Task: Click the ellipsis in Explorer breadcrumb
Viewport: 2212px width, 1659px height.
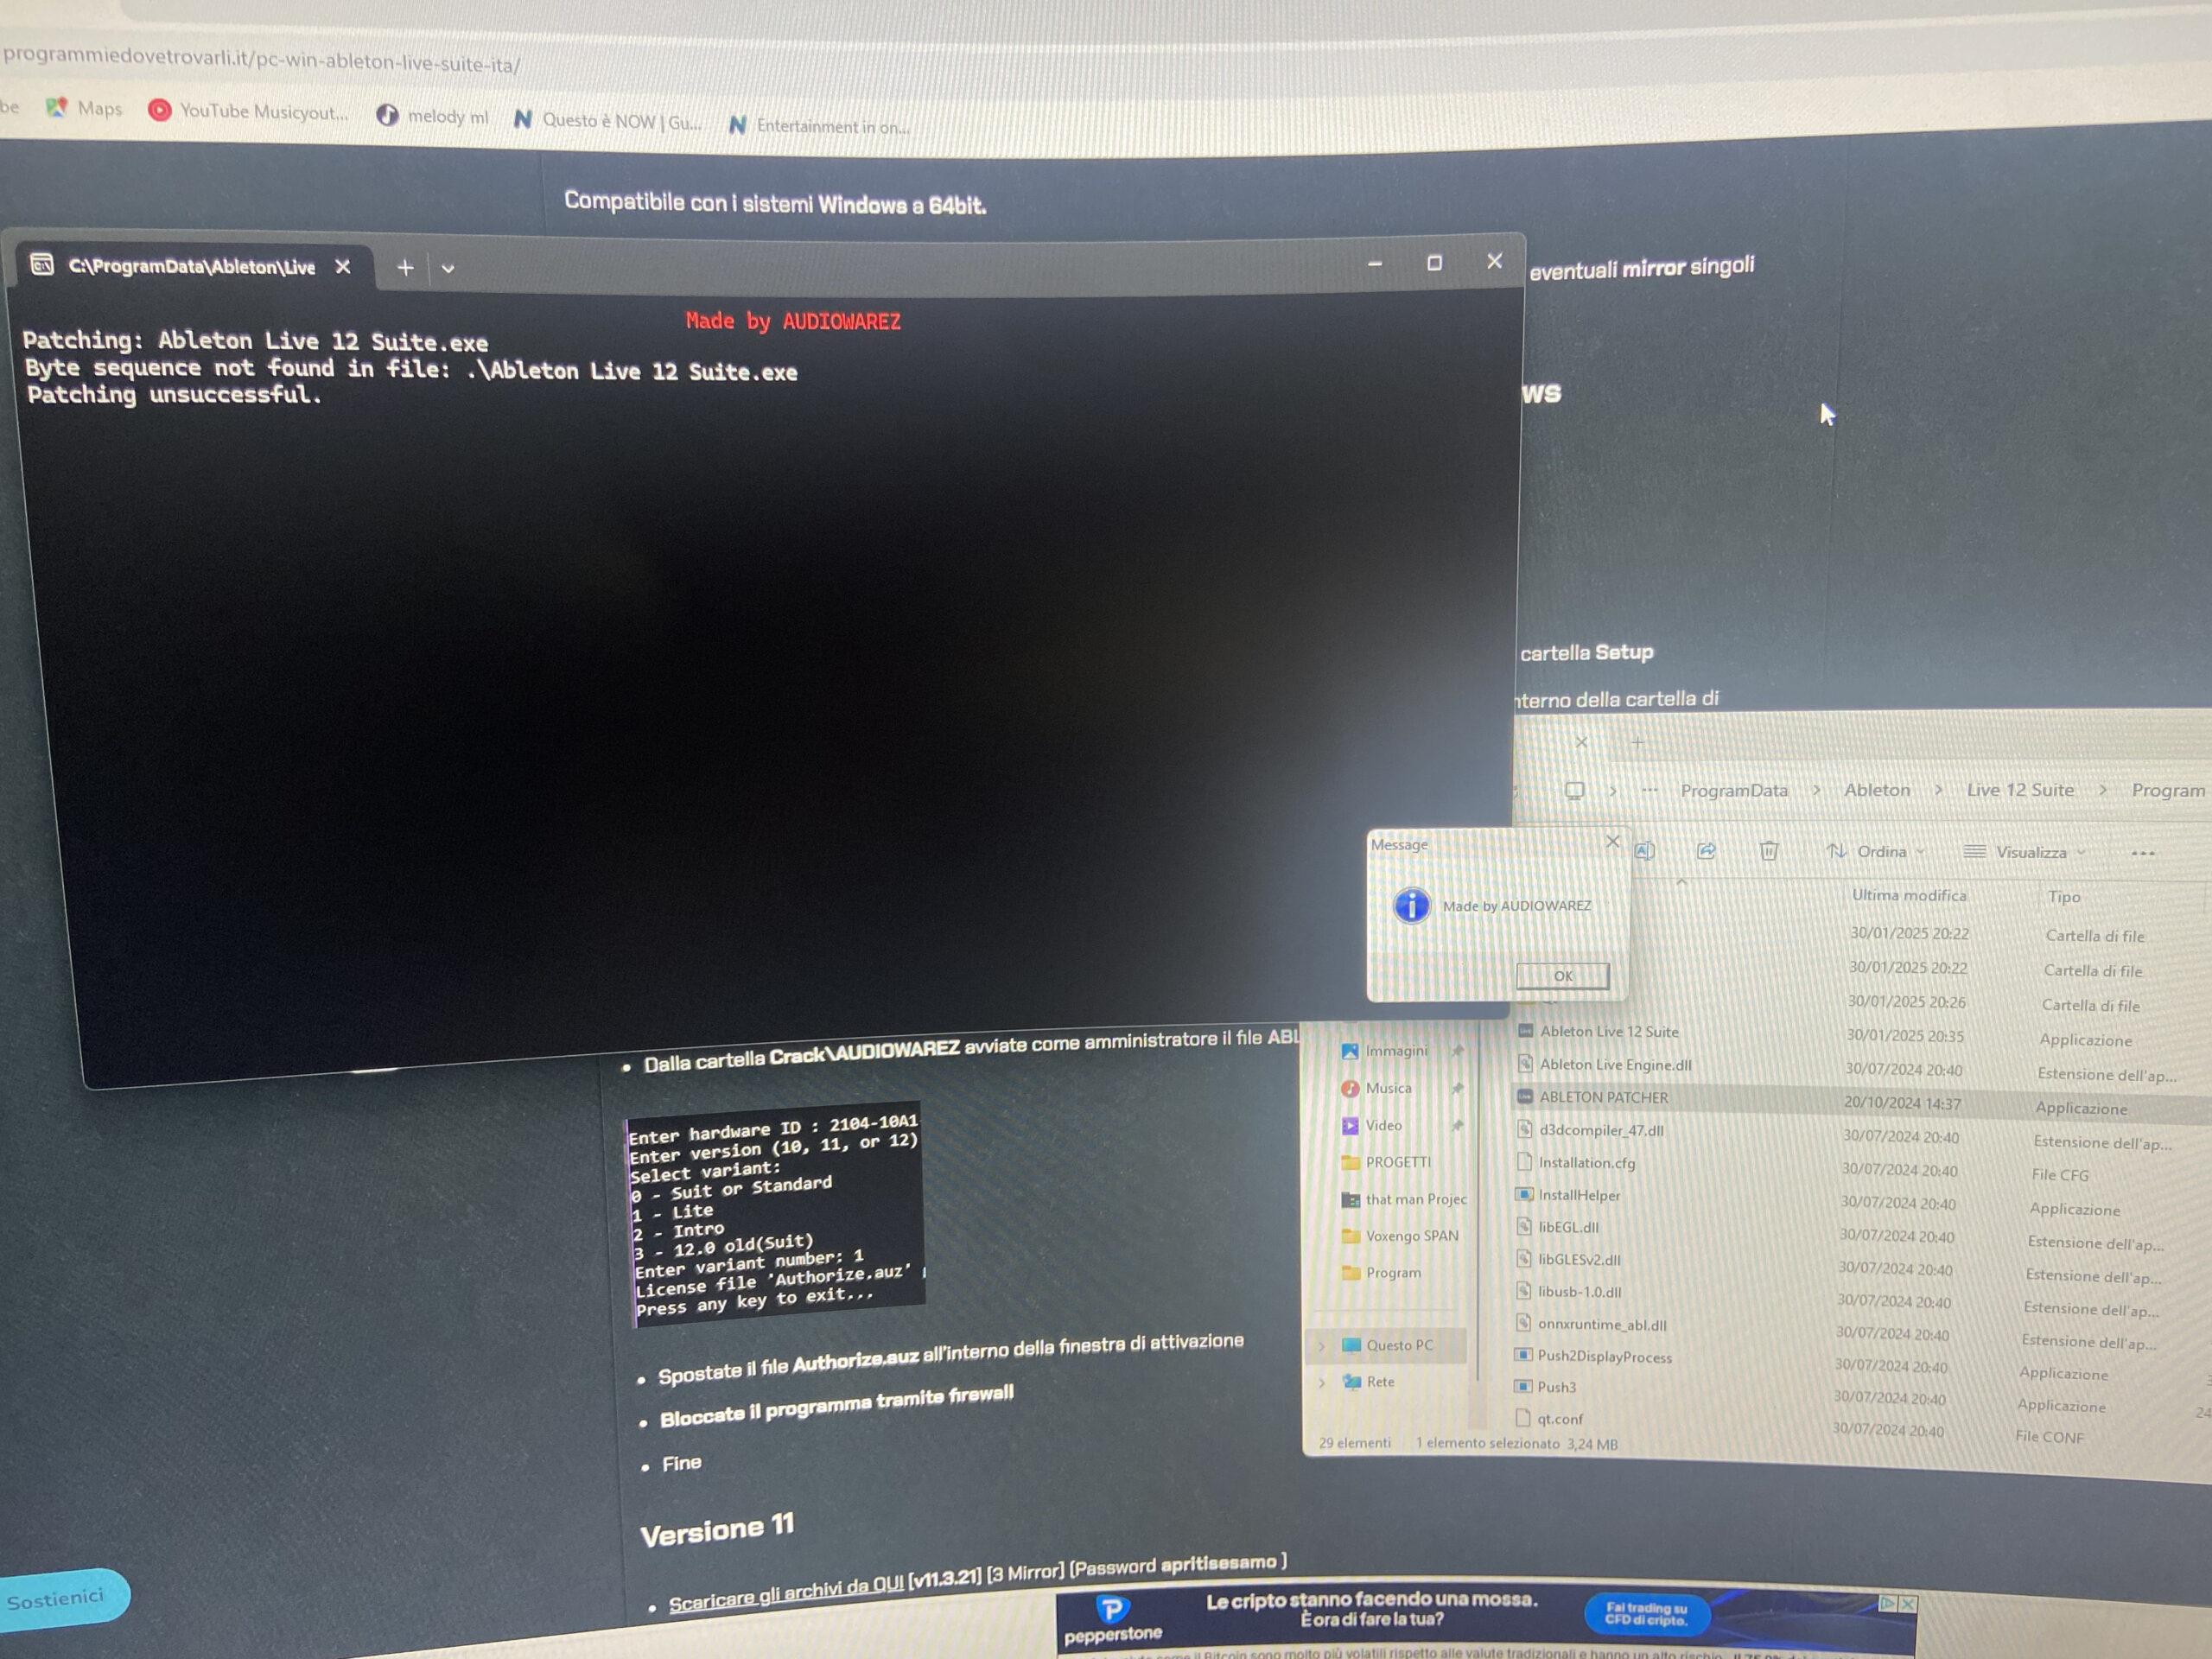Action: coord(1649,790)
